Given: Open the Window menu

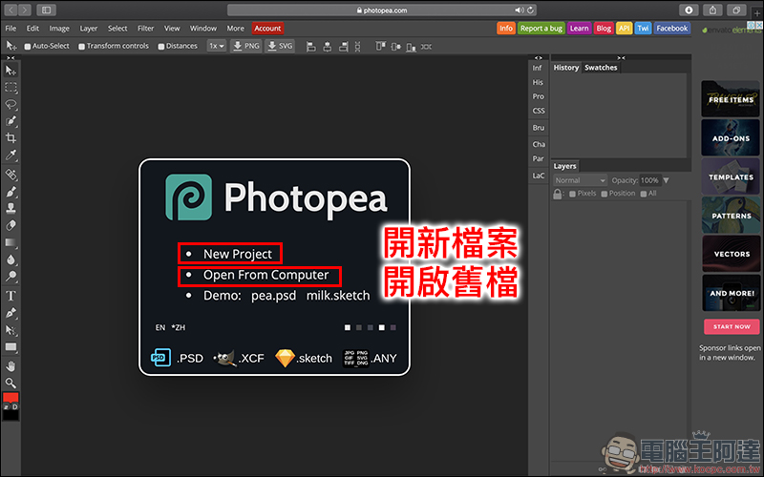Looking at the screenshot, I should pos(203,29).
